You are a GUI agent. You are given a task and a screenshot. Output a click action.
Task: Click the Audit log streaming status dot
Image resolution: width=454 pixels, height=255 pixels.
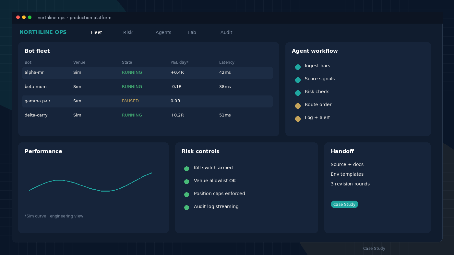pos(186,207)
